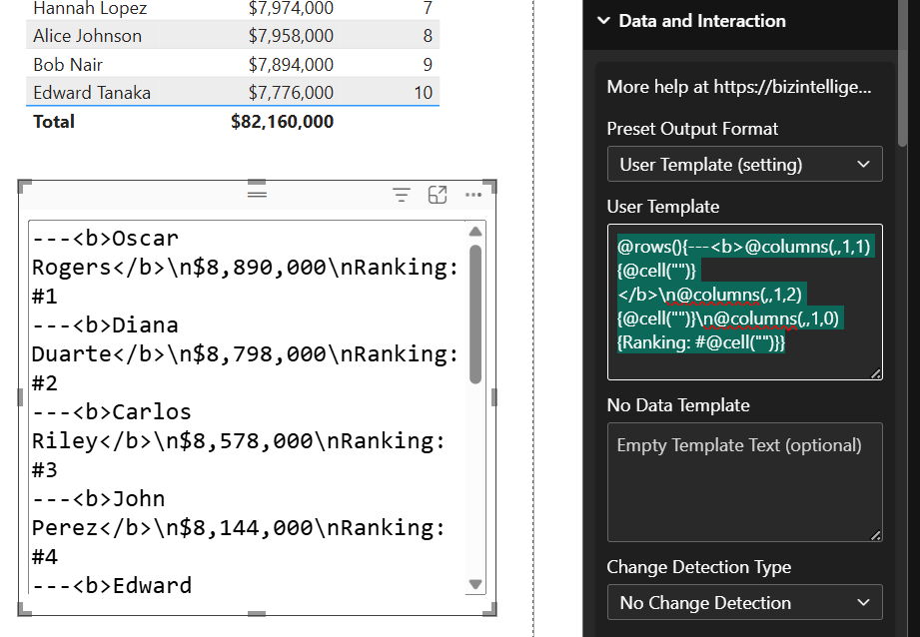Click rank 8 cell for Alice Johnson
The image size is (920, 637).
point(428,36)
